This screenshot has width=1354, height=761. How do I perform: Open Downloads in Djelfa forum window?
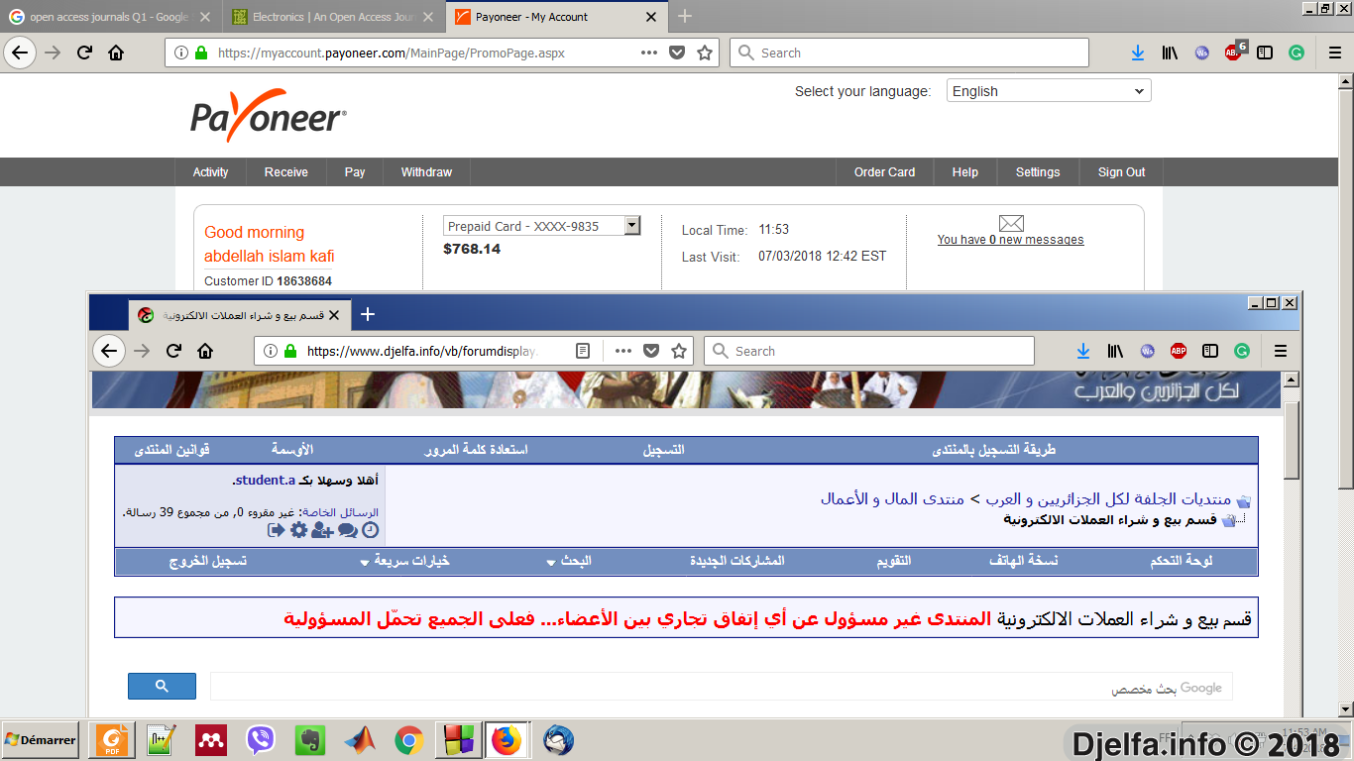1083,351
